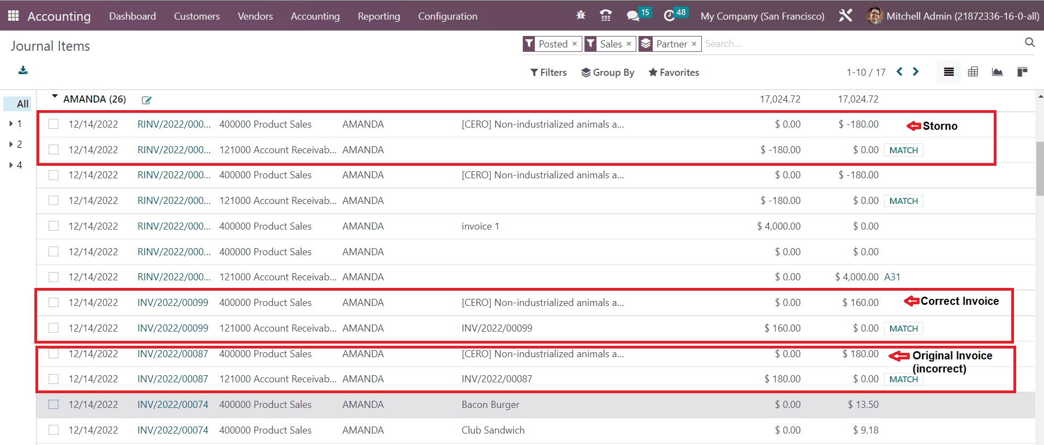Image resolution: width=1044 pixels, height=445 pixels.
Task: Open the apps grid menu icon
Action: [13, 16]
